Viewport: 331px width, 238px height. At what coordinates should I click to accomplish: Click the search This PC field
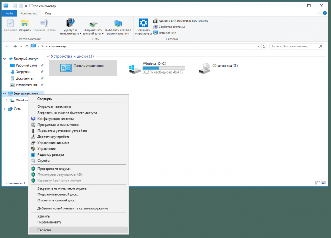(x=295, y=46)
